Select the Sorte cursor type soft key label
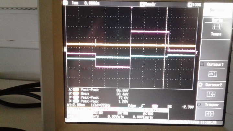 coord(217,20)
